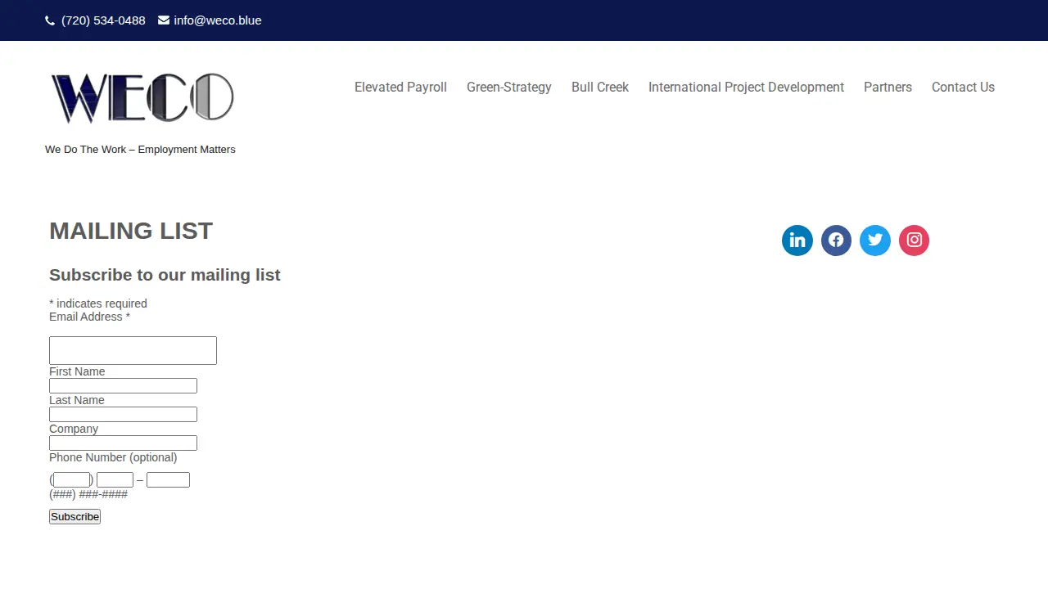Click the Subscribe button
The image size is (1048, 589).
75,516
